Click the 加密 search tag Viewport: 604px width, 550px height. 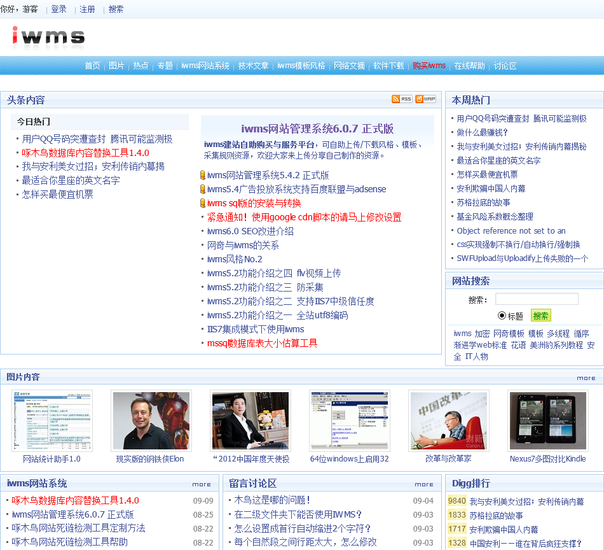pyautogui.click(x=482, y=333)
